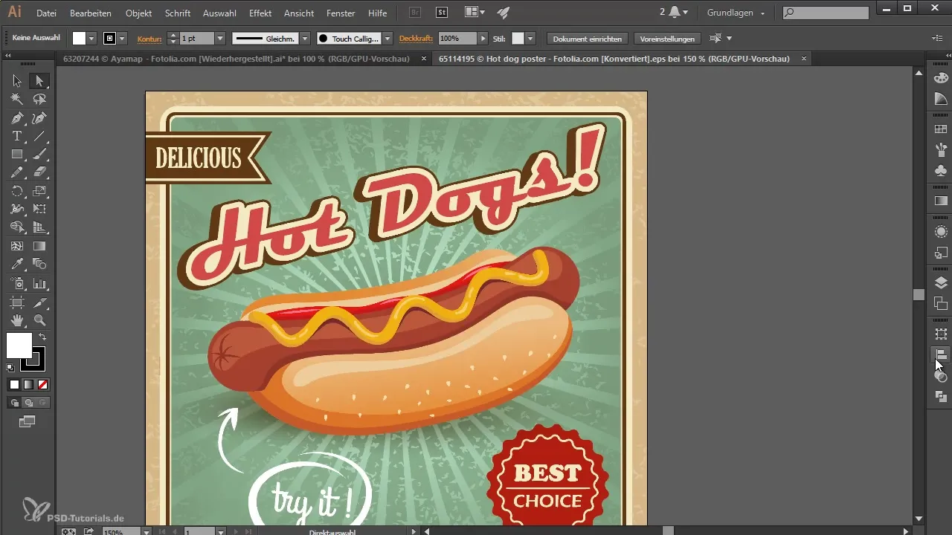Open the Stil graphic style dropdown
Viewport: 952px width, 535px height.
(530, 38)
